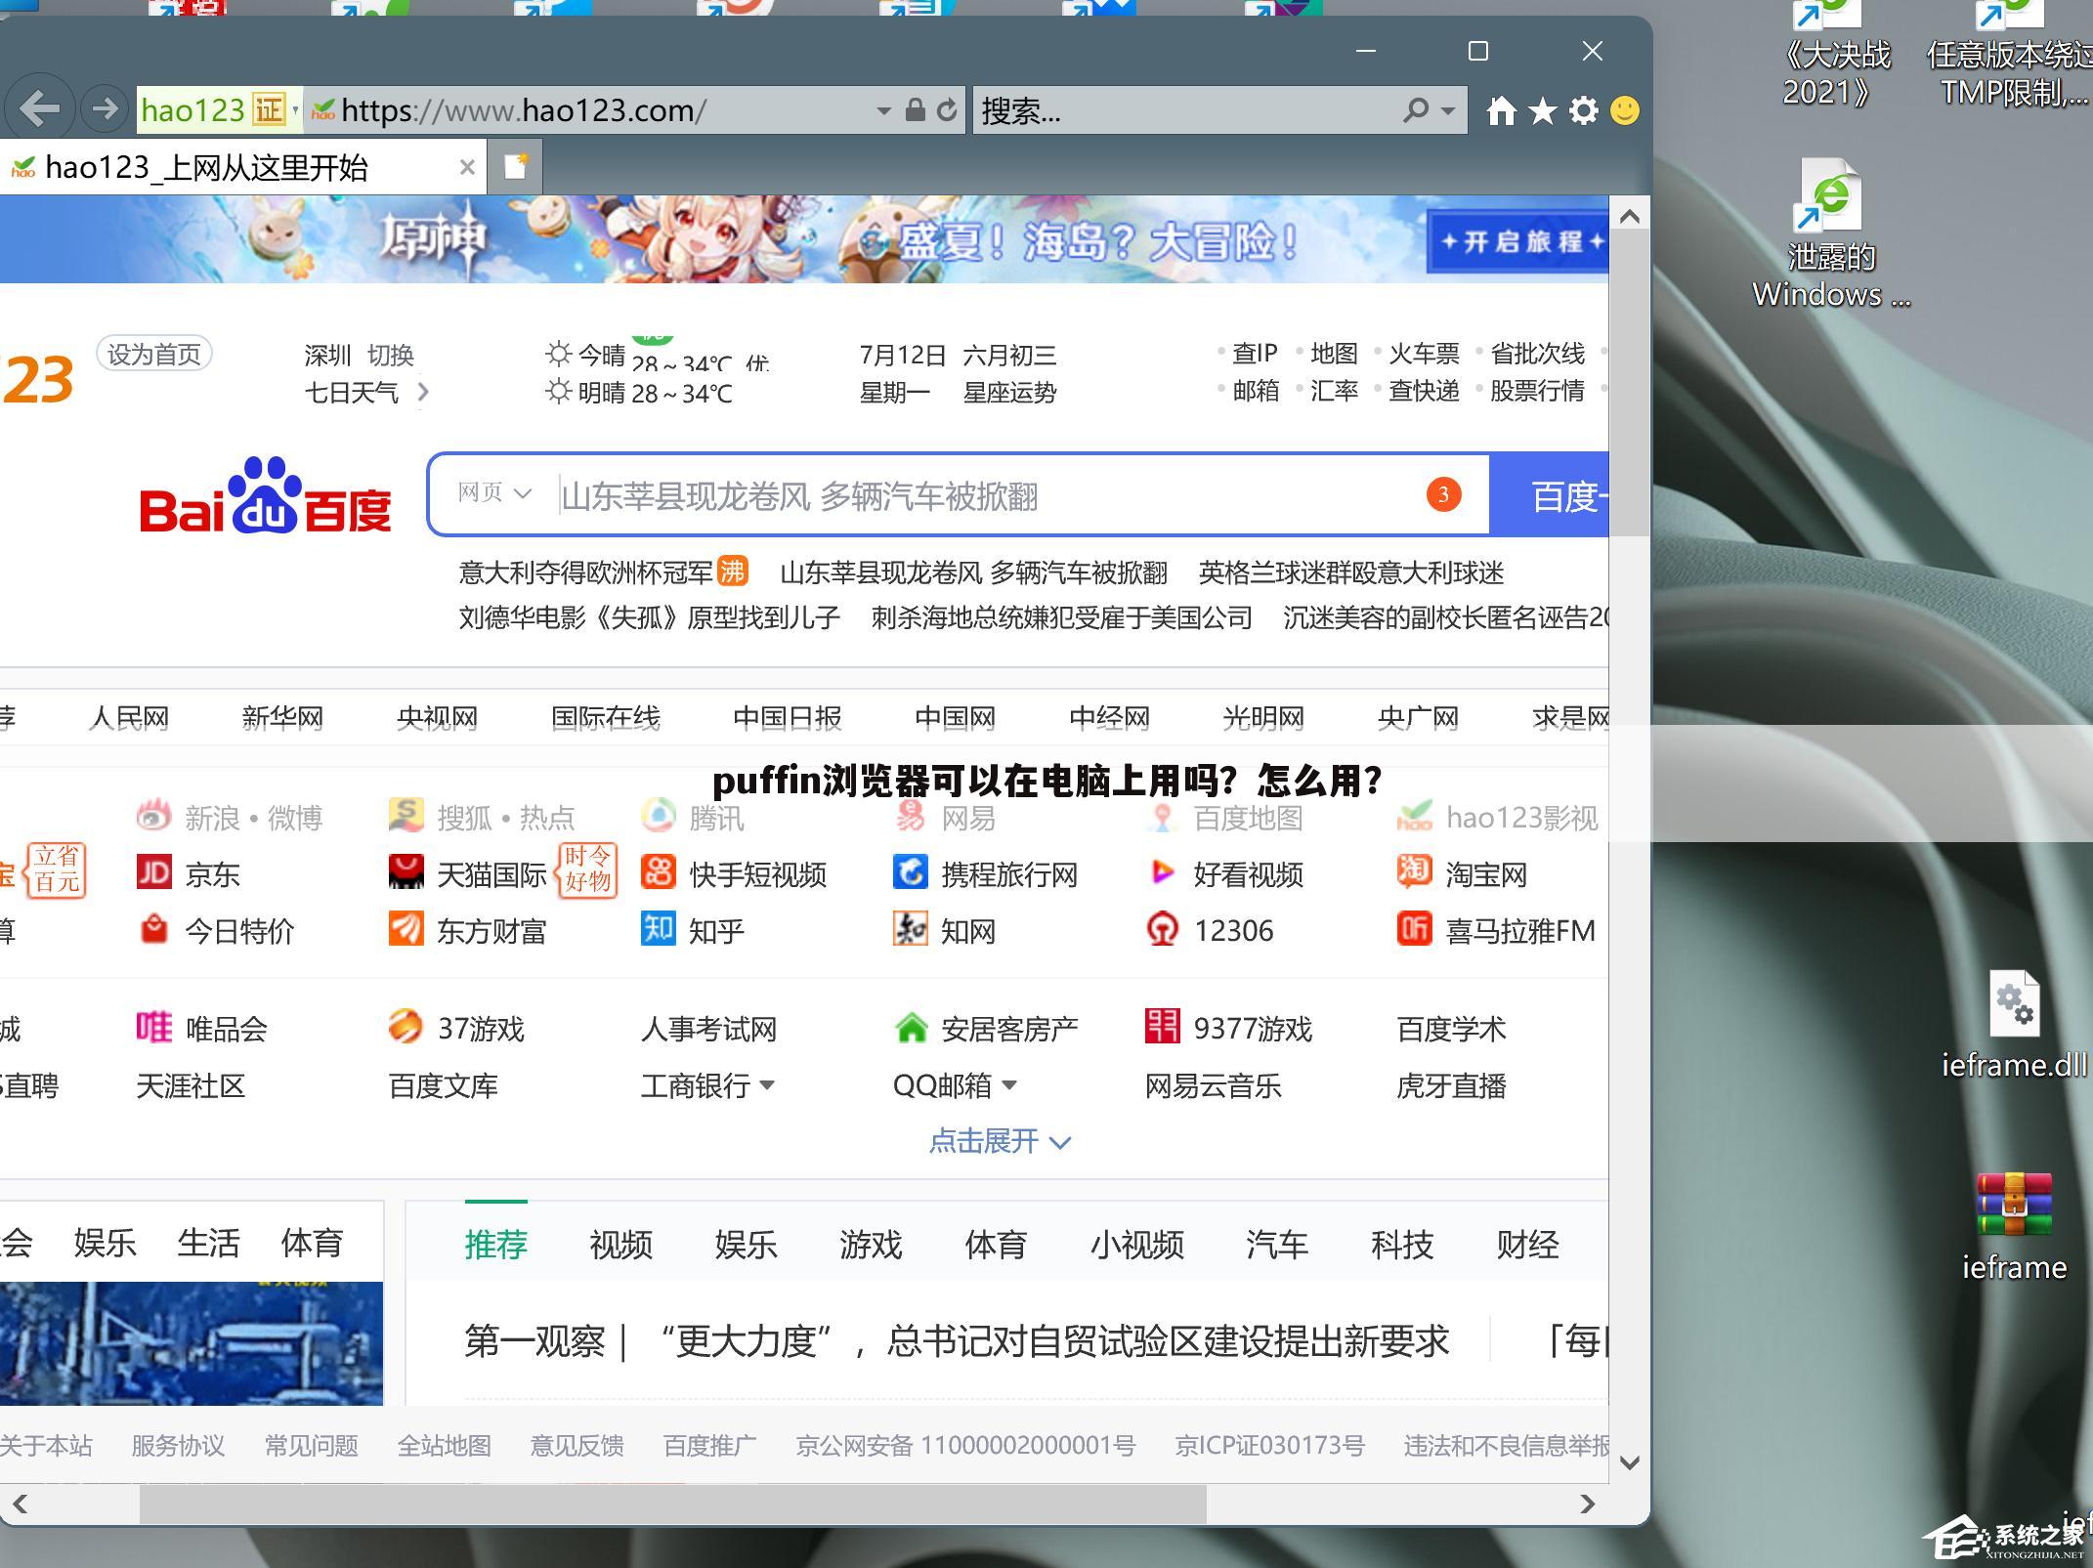Open 9377游戏 shortcut
Image resolution: width=2093 pixels, height=1568 pixels.
1229,1028
